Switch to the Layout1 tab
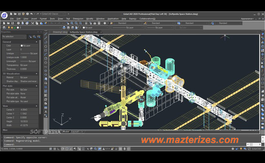Screen dimensions: 265x163 click(75, 132)
